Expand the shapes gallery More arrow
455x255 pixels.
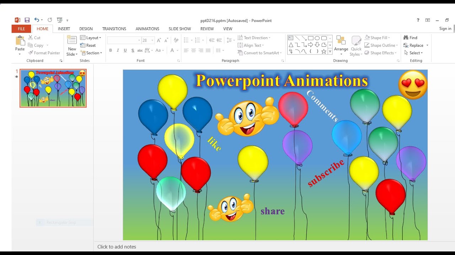tap(330, 51)
